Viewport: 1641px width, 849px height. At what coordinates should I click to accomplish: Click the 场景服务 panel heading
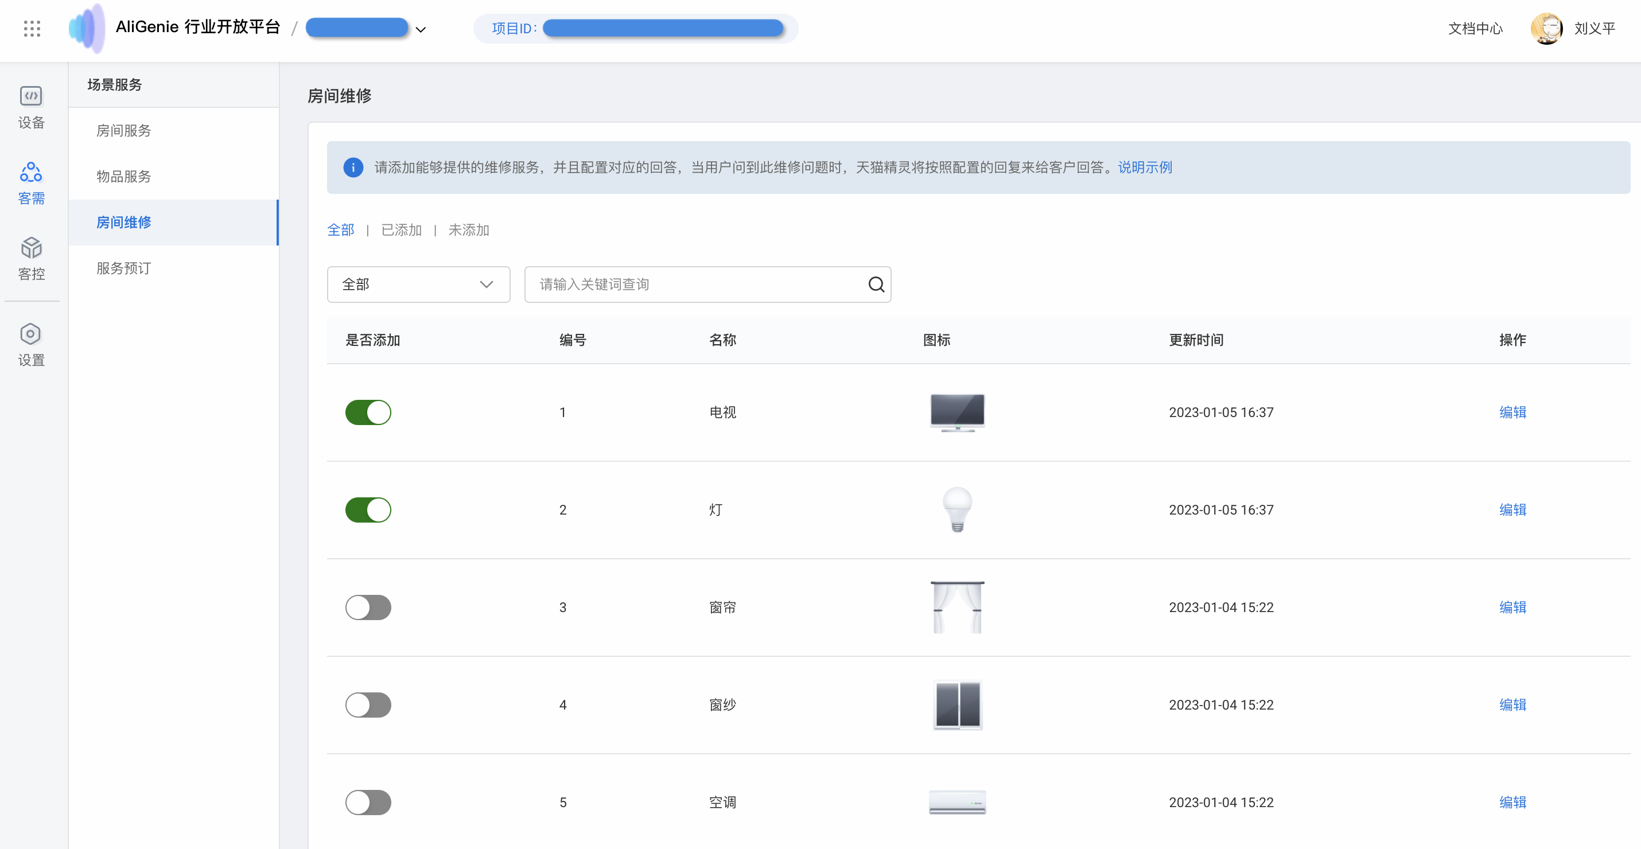point(115,85)
